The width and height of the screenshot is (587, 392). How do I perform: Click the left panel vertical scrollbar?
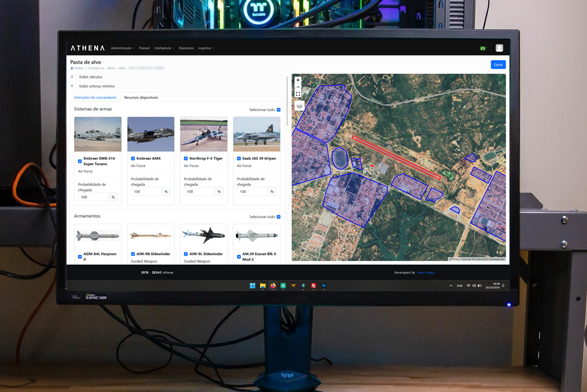287,101
